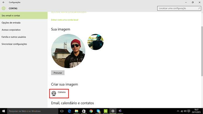Open Google Chrome from the taskbar
This screenshot has width=203, height=114.
(91, 111)
